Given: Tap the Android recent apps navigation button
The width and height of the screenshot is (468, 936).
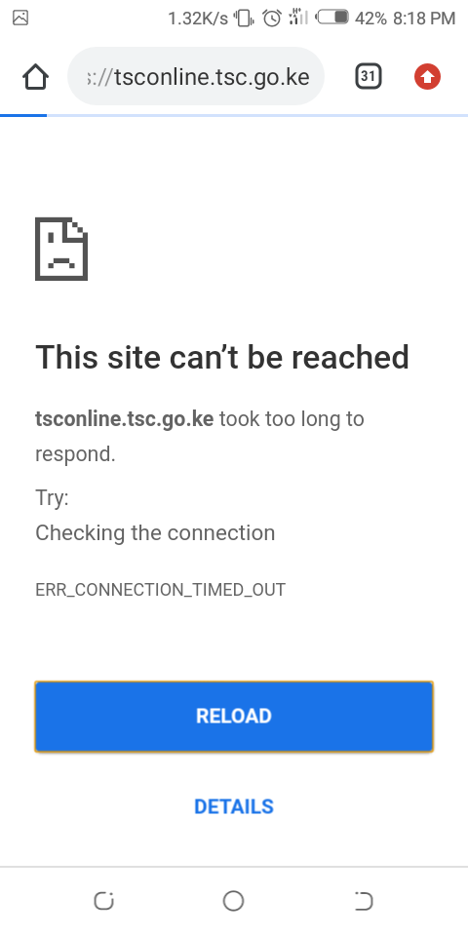Looking at the screenshot, I should (x=104, y=901).
